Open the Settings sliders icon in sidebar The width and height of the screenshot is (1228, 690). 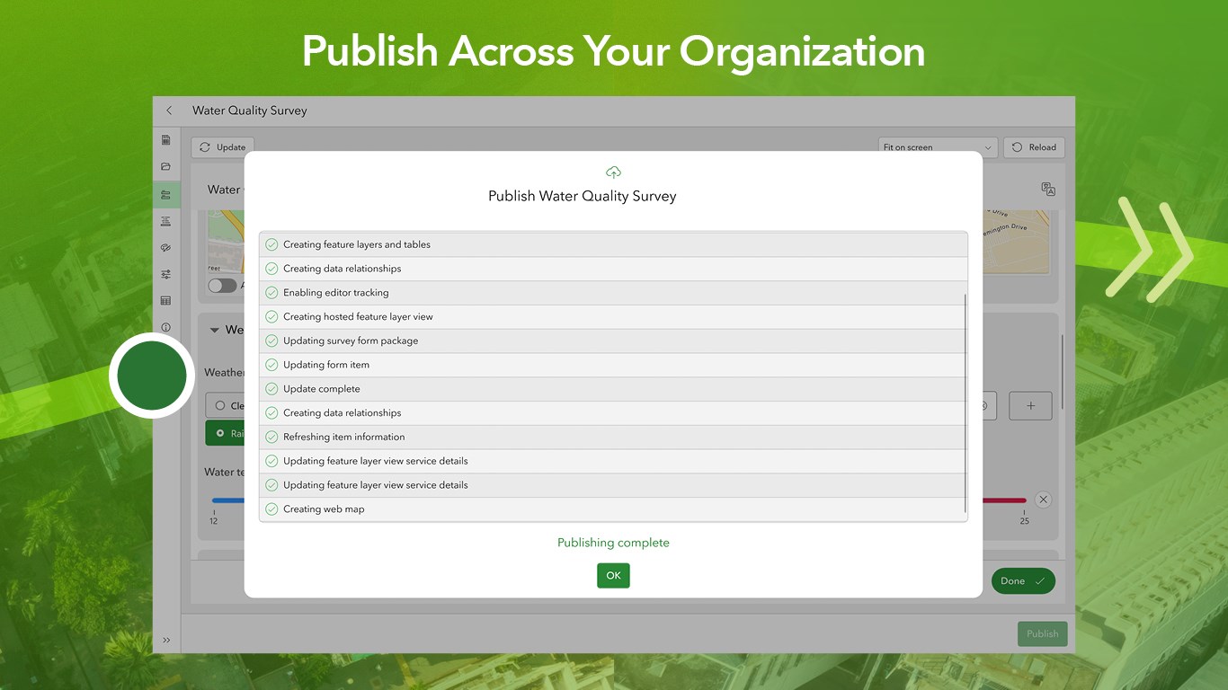click(x=166, y=274)
